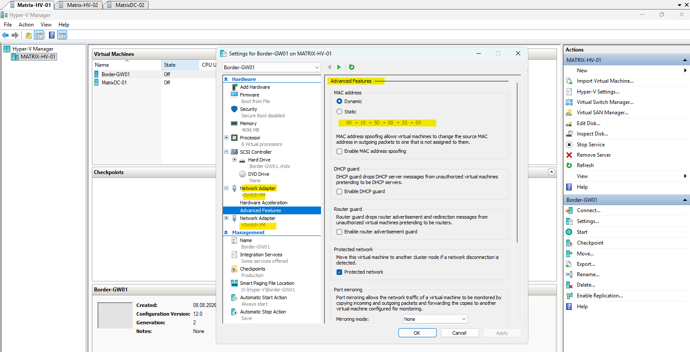This screenshot has height=352, width=690.
Task: Connect to Border-GW01 virtual machine
Action: 589,210
